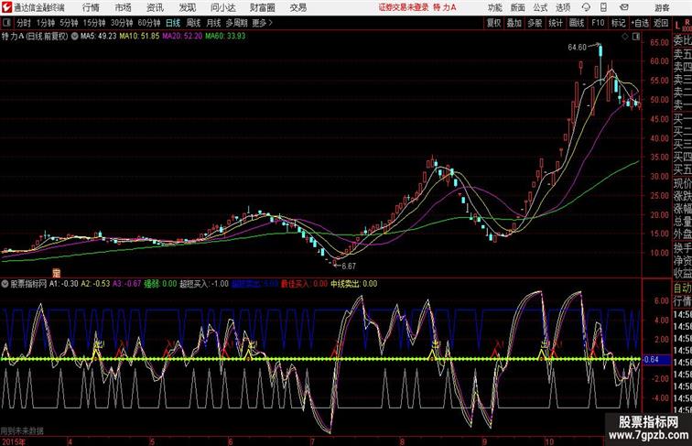Open the mail envelope icon
The width and height of the screenshot is (692, 446).
tap(624, 7)
